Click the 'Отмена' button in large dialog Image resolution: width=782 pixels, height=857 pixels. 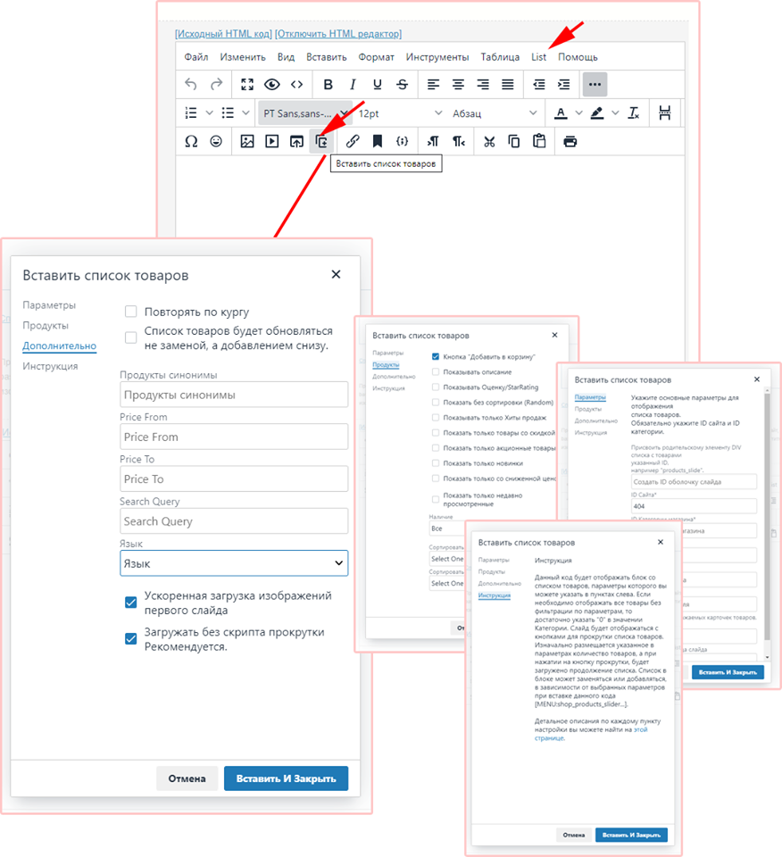pyautogui.click(x=187, y=778)
